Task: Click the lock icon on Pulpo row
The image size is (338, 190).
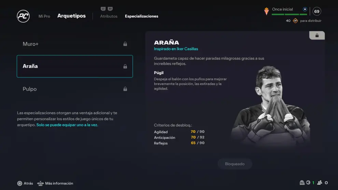Action: [x=125, y=89]
